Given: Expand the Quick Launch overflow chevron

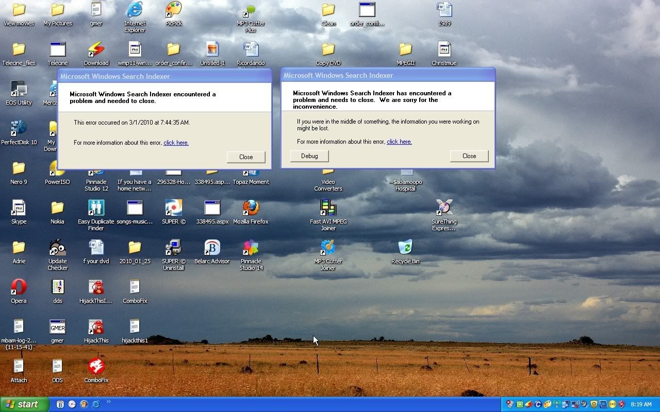Looking at the screenshot, I should click(x=109, y=402).
